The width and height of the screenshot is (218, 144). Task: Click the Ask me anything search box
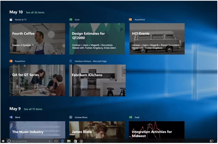coord(29,141)
